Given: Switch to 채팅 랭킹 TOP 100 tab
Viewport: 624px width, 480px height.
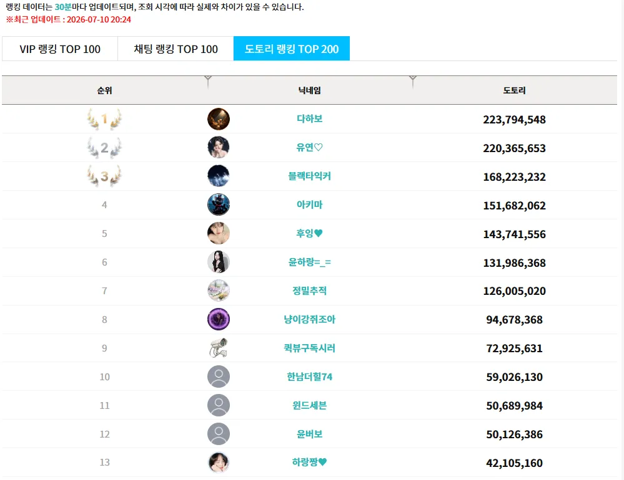Looking at the screenshot, I should point(176,49).
